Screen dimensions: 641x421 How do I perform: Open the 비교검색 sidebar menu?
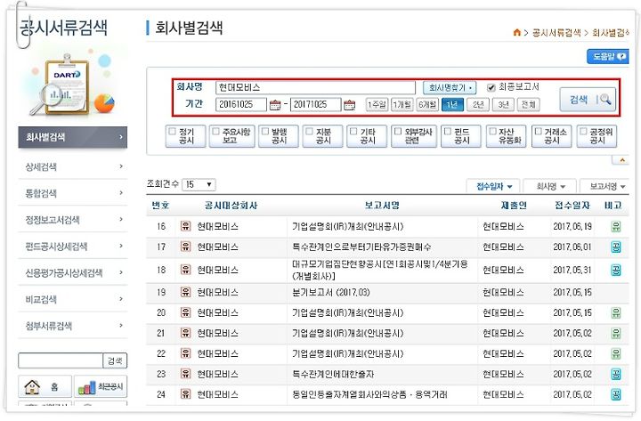click(x=73, y=300)
